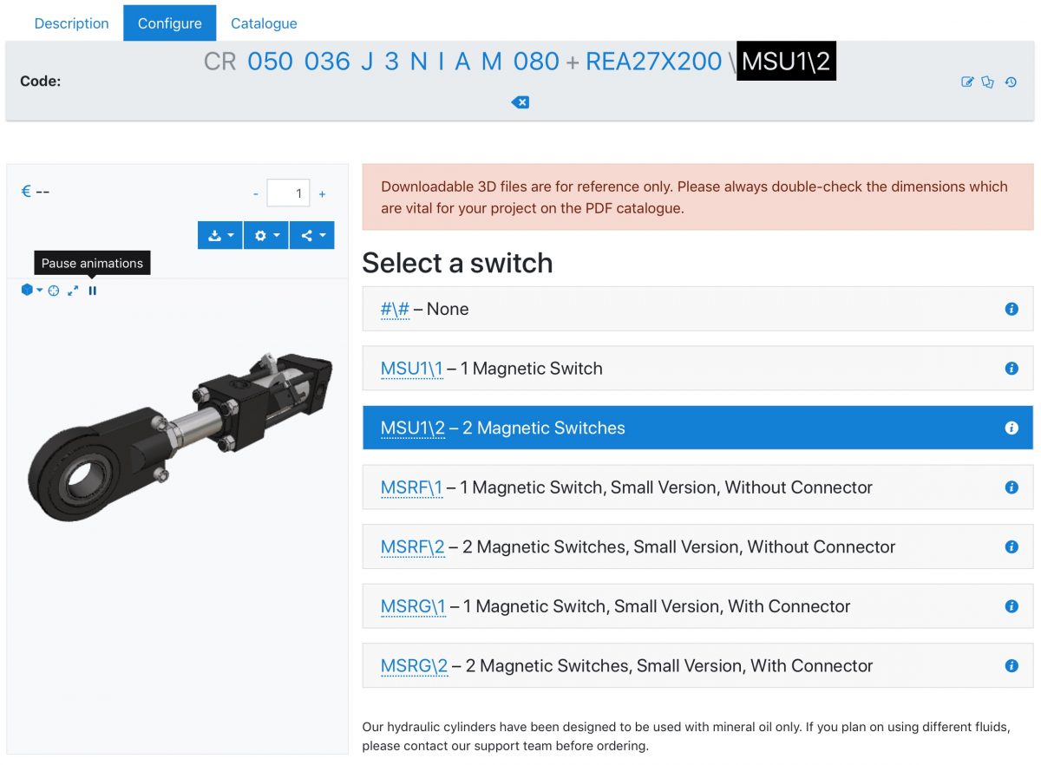Select the Configure tab
1041x765 pixels.
170,23
